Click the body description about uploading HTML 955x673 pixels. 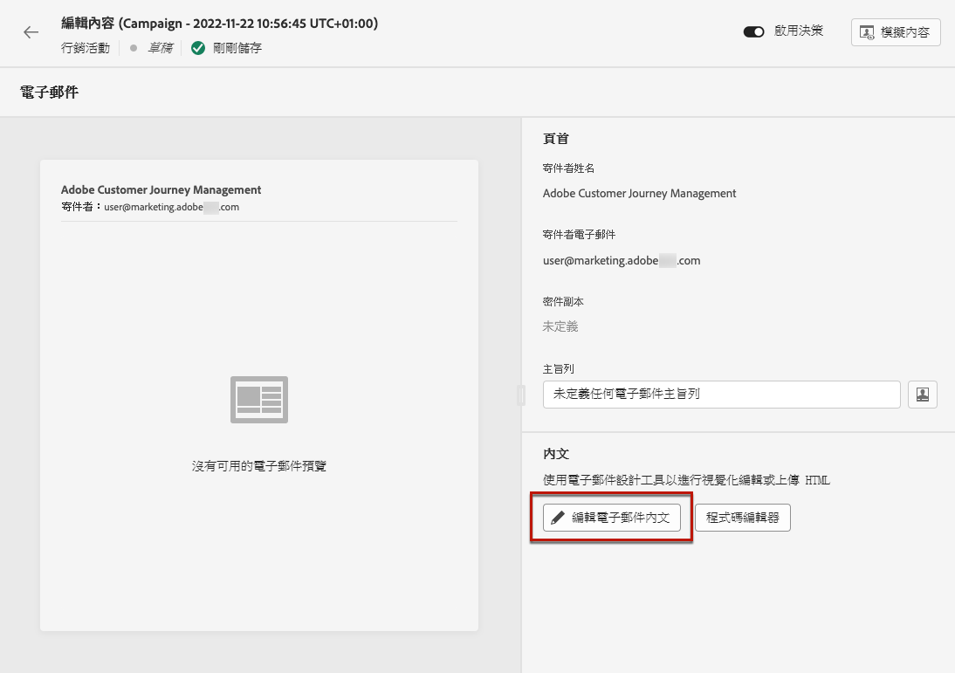pyautogui.click(x=686, y=480)
